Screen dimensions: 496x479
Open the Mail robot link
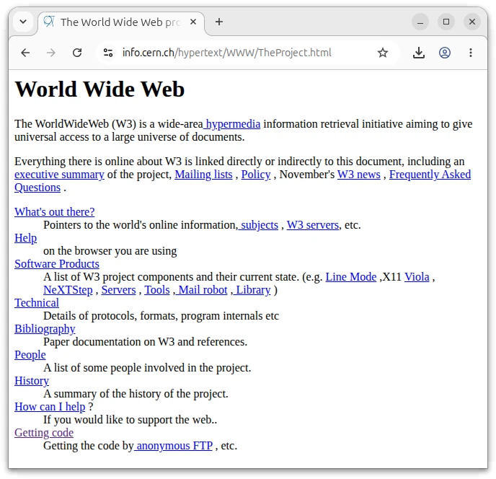click(202, 290)
